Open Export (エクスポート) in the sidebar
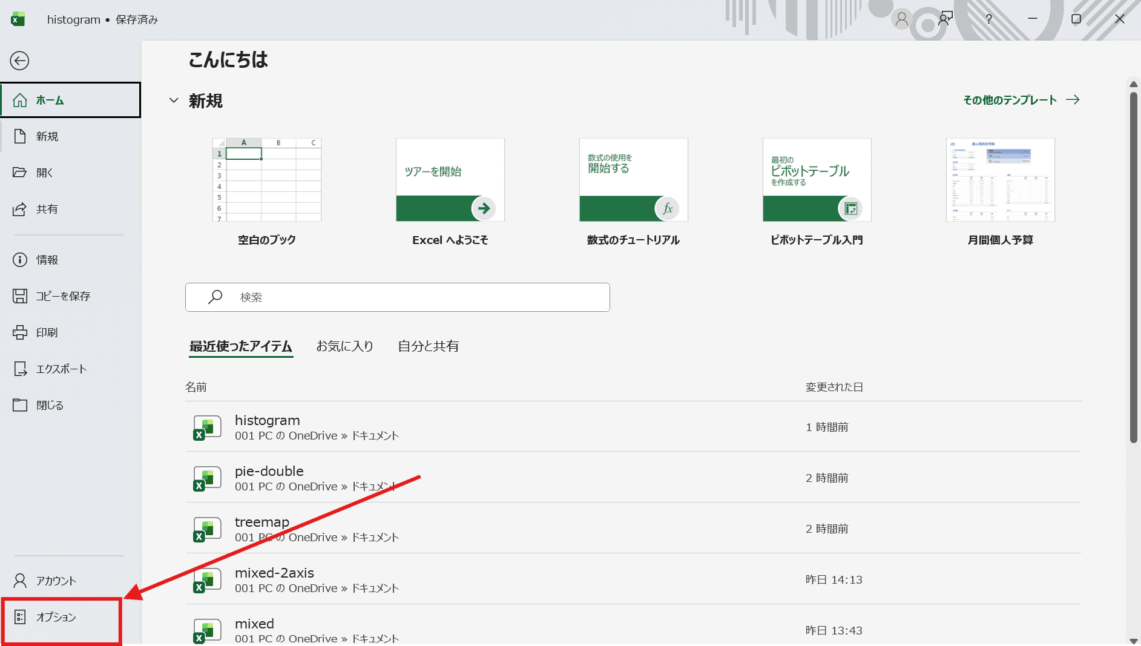This screenshot has height=646, width=1141. 61,369
